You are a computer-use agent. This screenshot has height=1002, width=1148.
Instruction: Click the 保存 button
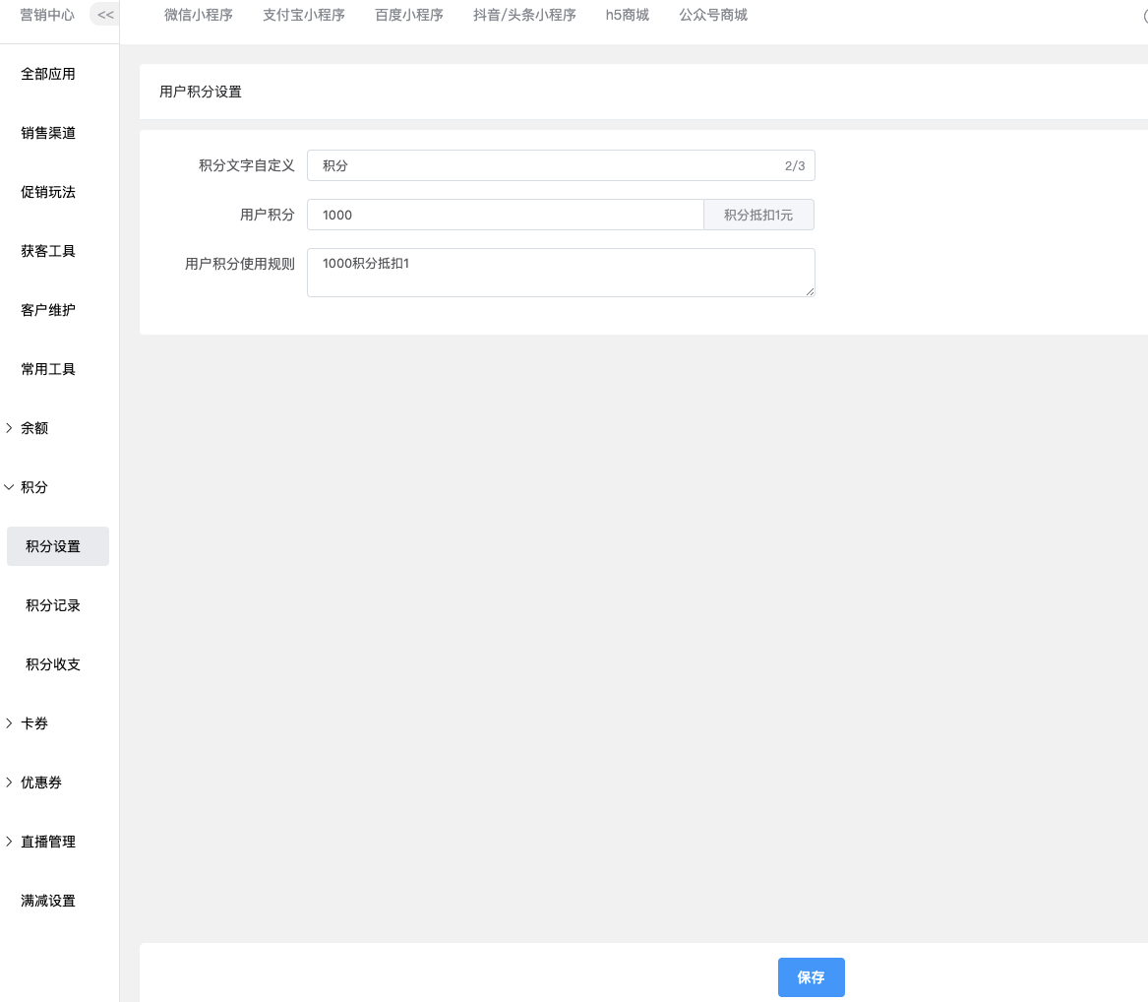(x=812, y=977)
